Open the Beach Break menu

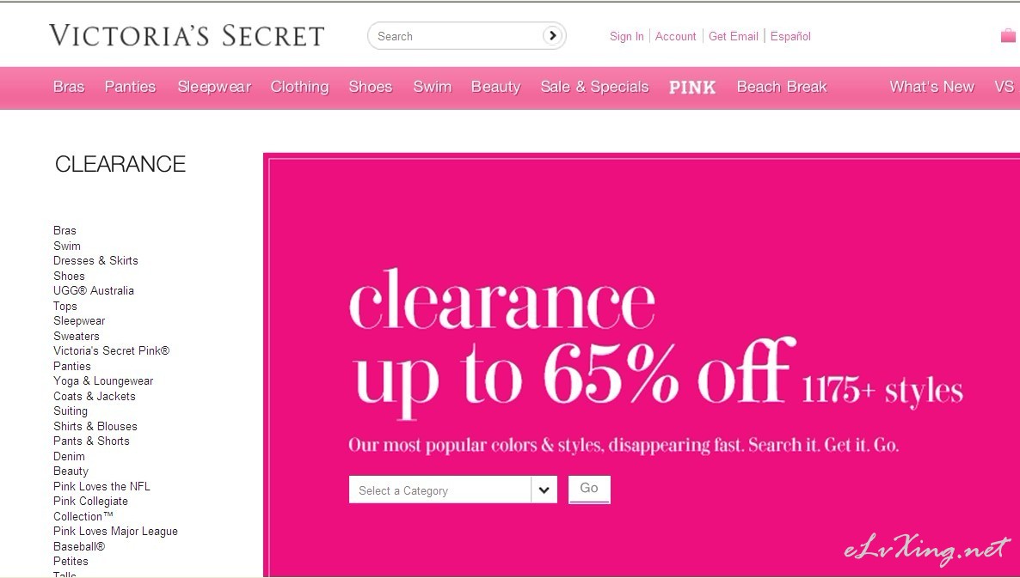coord(782,87)
